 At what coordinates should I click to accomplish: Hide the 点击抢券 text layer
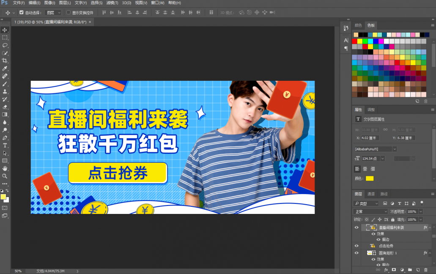[x=356, y=246]
